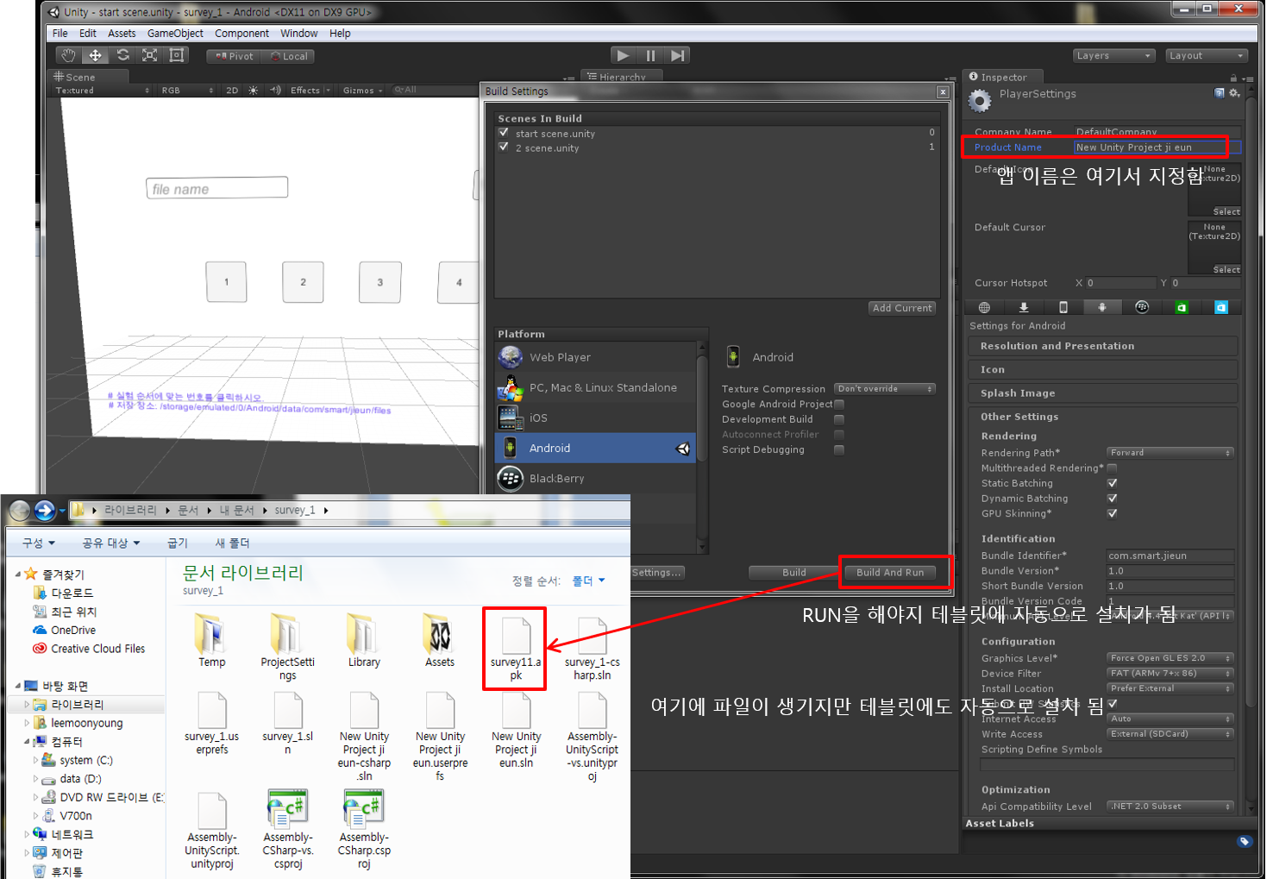1273x879 pixels.
Task: Select the Android platform row
Action: 595,448
